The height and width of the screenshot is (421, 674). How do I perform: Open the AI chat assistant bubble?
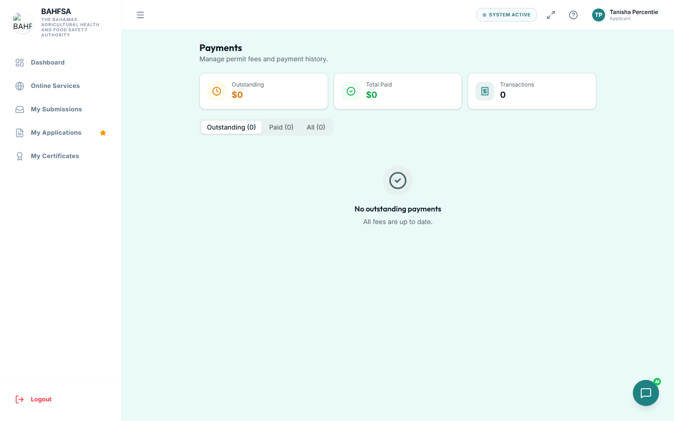[x=646, y=393]
